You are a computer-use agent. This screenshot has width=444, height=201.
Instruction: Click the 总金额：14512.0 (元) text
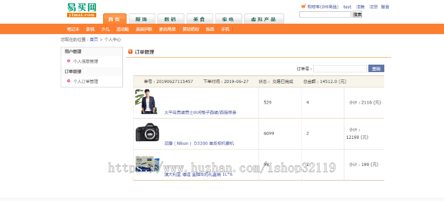pos(325,81)
